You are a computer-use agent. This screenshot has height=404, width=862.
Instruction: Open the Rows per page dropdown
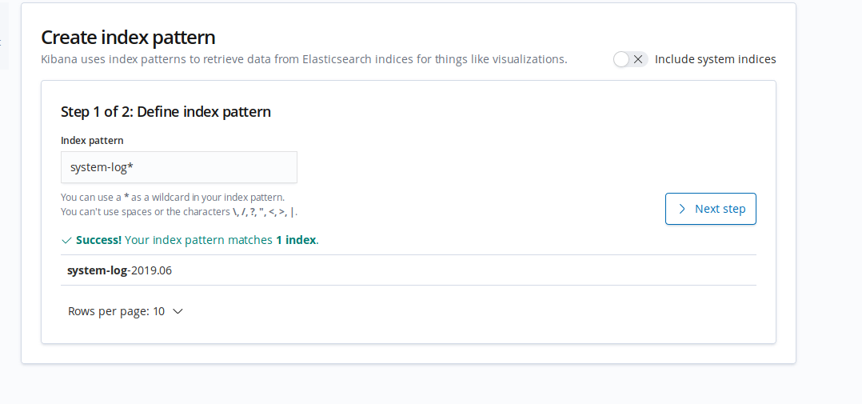tap(126, 311)
